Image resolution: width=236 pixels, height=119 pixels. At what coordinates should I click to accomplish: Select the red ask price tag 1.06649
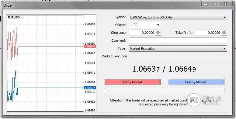coord(90,46)
